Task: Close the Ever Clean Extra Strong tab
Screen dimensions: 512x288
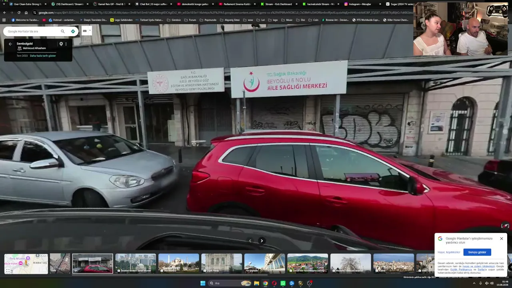Action: tap(46, 4)
